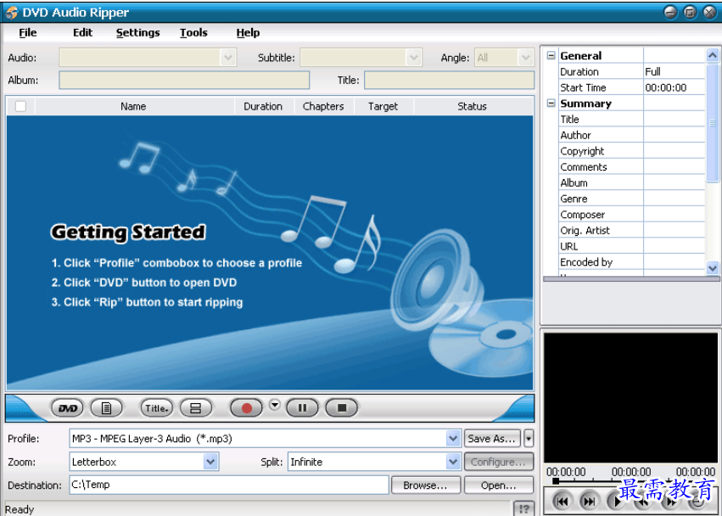Viewport: 722px width, 516px height.
Task: Open the Zoom dropdown showing Letterbox
Action: (210, 462)
